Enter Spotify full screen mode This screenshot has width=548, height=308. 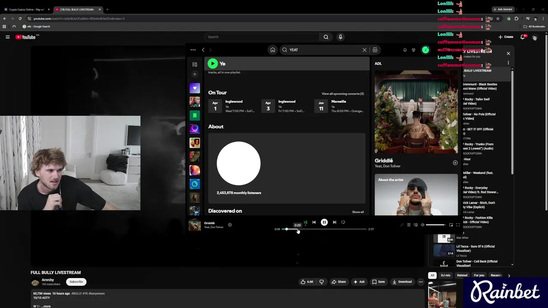pyautogui.click(x=458, y=225)
